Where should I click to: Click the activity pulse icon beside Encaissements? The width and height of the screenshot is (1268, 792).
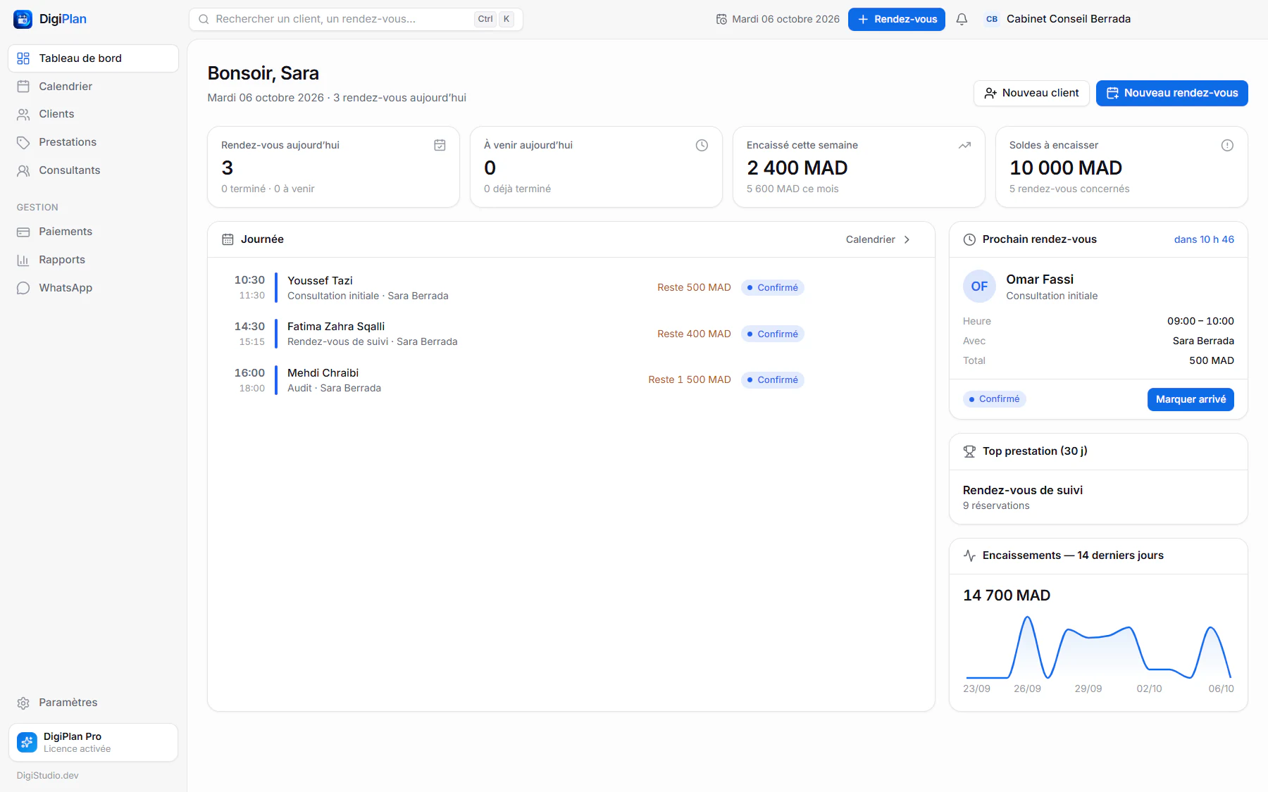click(x=969, y=555)
